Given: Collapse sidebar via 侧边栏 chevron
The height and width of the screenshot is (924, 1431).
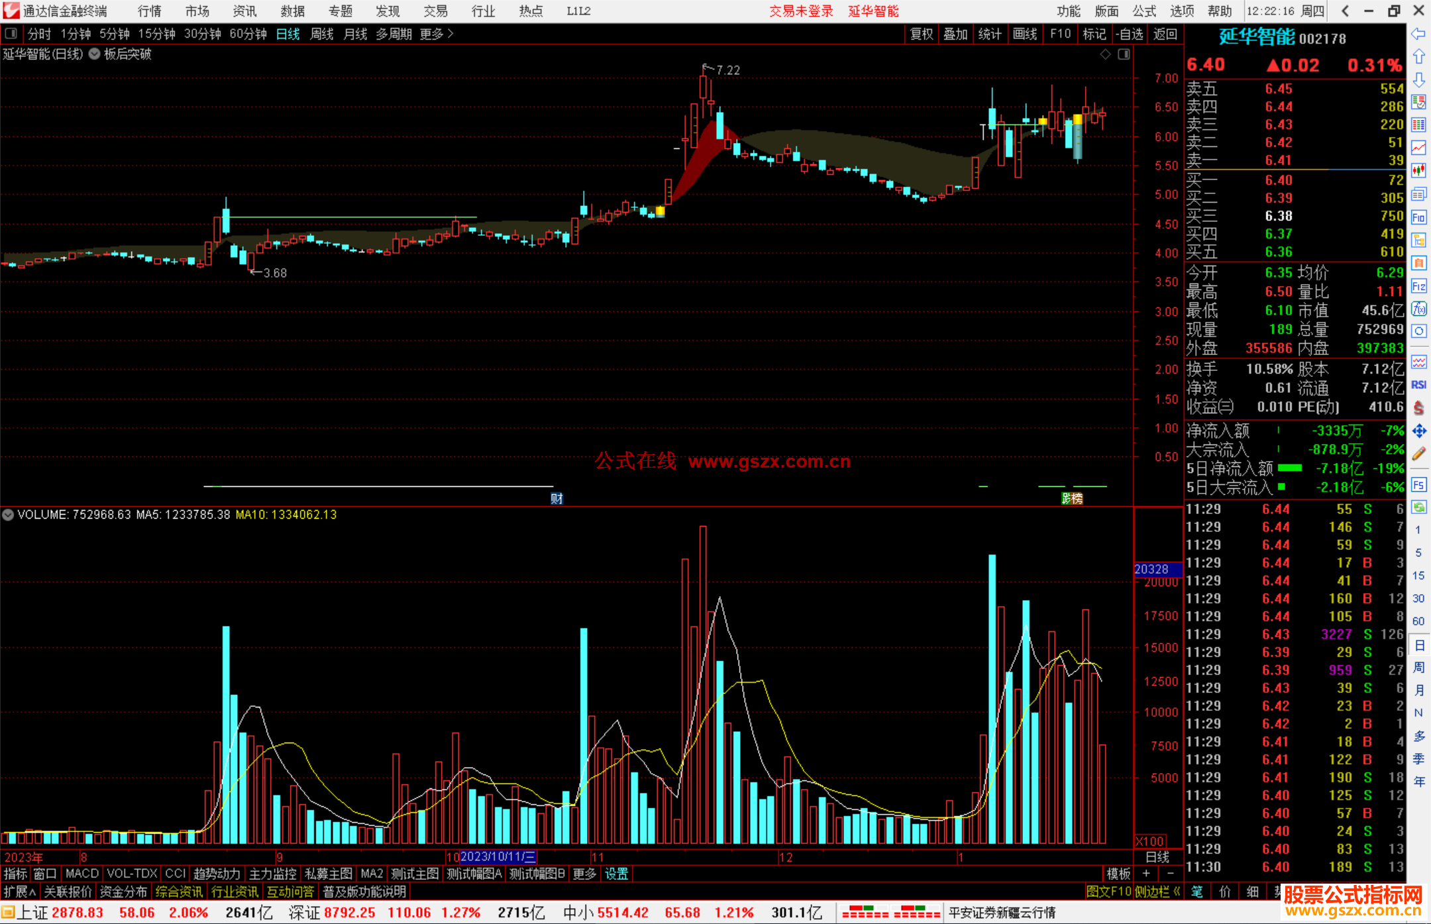Looking at the screenshot, I should click(1177, 892).
